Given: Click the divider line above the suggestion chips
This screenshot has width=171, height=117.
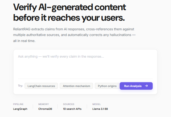Looking at the screenshot, I should (x=85, y=79).
